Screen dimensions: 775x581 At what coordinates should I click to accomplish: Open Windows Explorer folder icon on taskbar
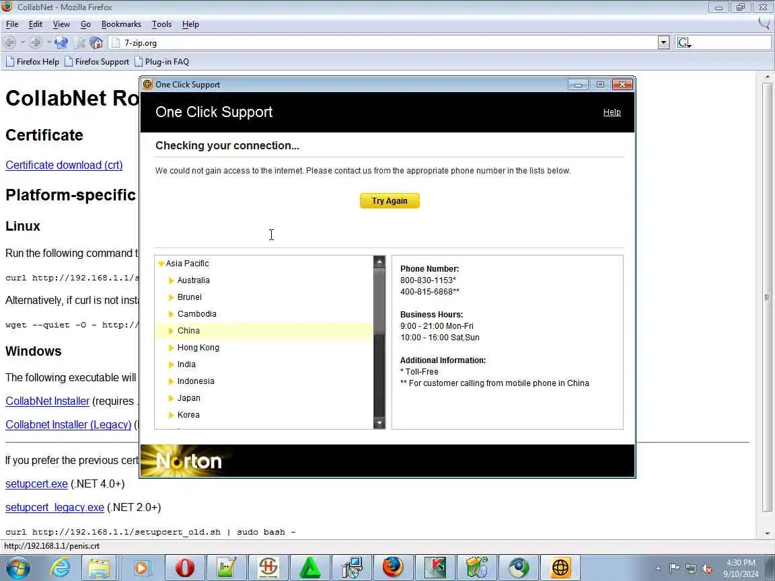coord(100,568)
